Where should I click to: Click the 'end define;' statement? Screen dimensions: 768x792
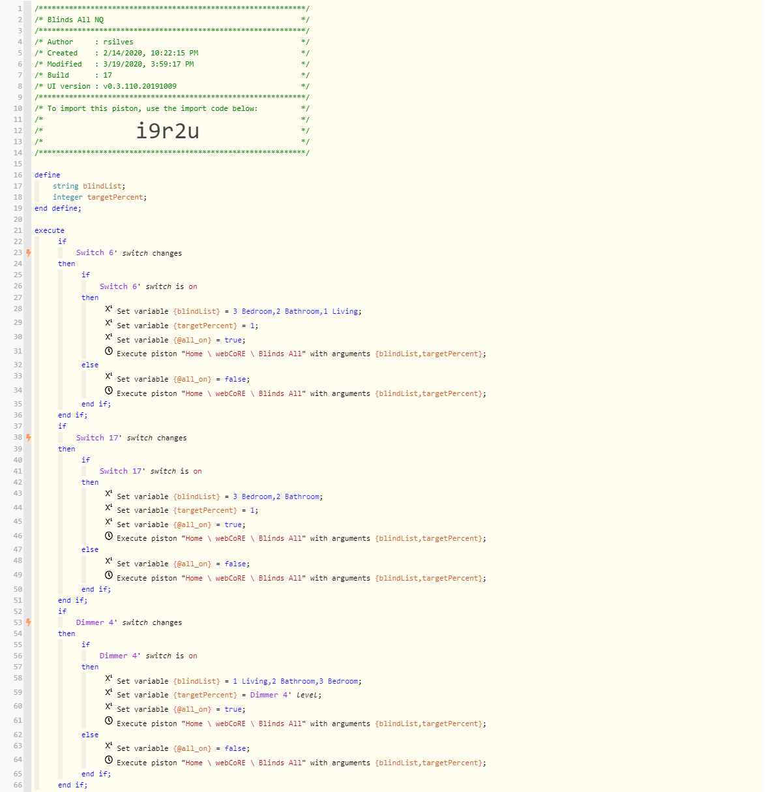point(58,208)
